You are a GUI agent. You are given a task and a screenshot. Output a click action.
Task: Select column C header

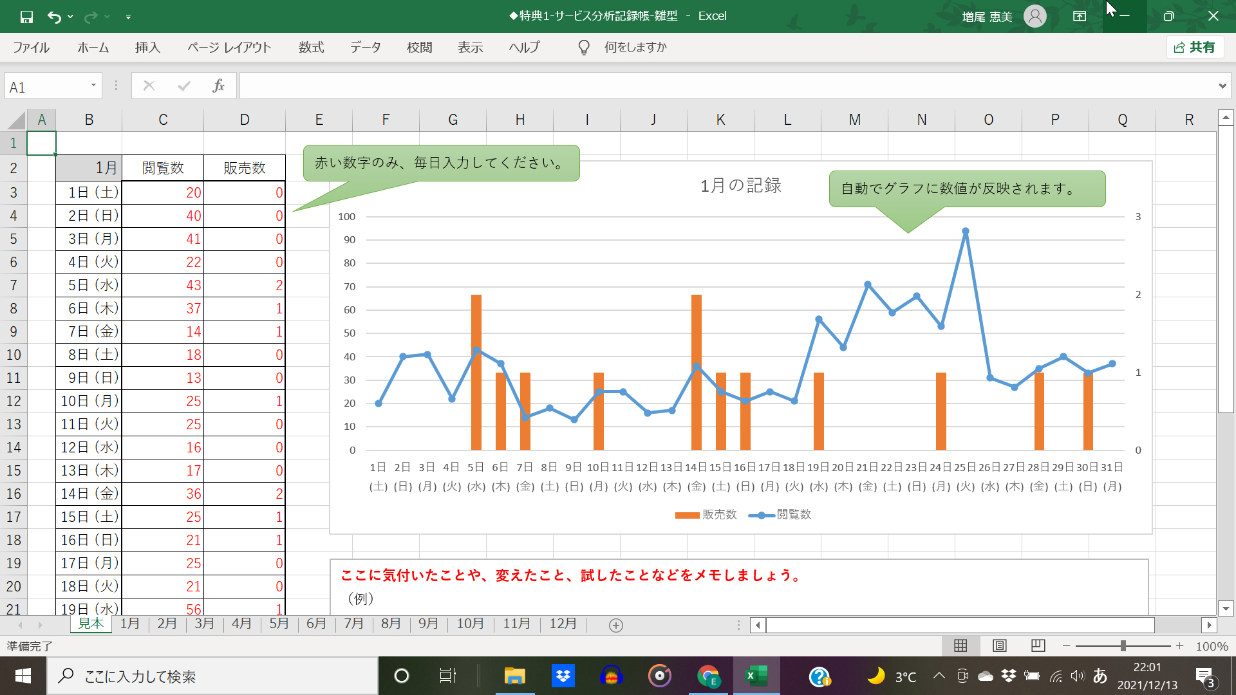tap(163, 120)
